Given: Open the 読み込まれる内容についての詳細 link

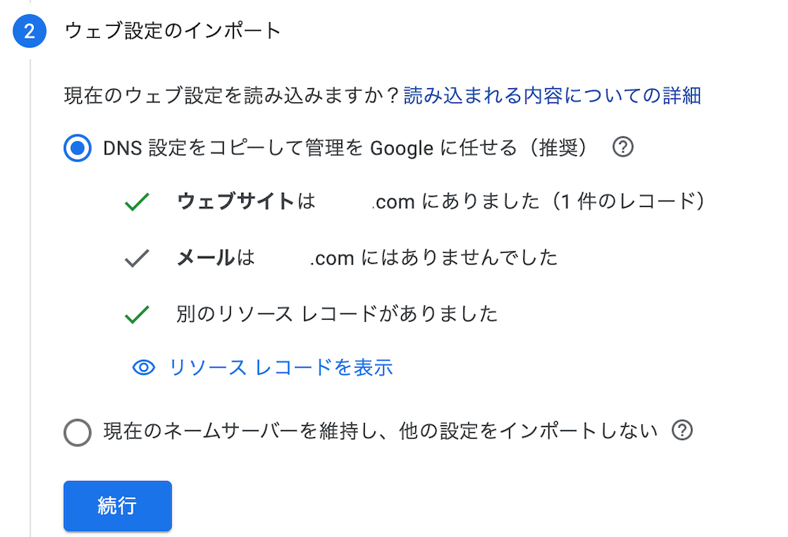Looking at the screenshot, I should [x=552, y=95].
